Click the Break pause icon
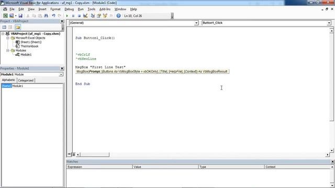 click(x=73, y=16)
